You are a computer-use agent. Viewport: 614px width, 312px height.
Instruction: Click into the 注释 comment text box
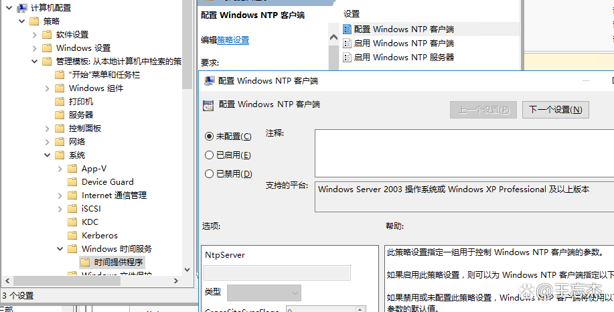(x=465, y=153)
